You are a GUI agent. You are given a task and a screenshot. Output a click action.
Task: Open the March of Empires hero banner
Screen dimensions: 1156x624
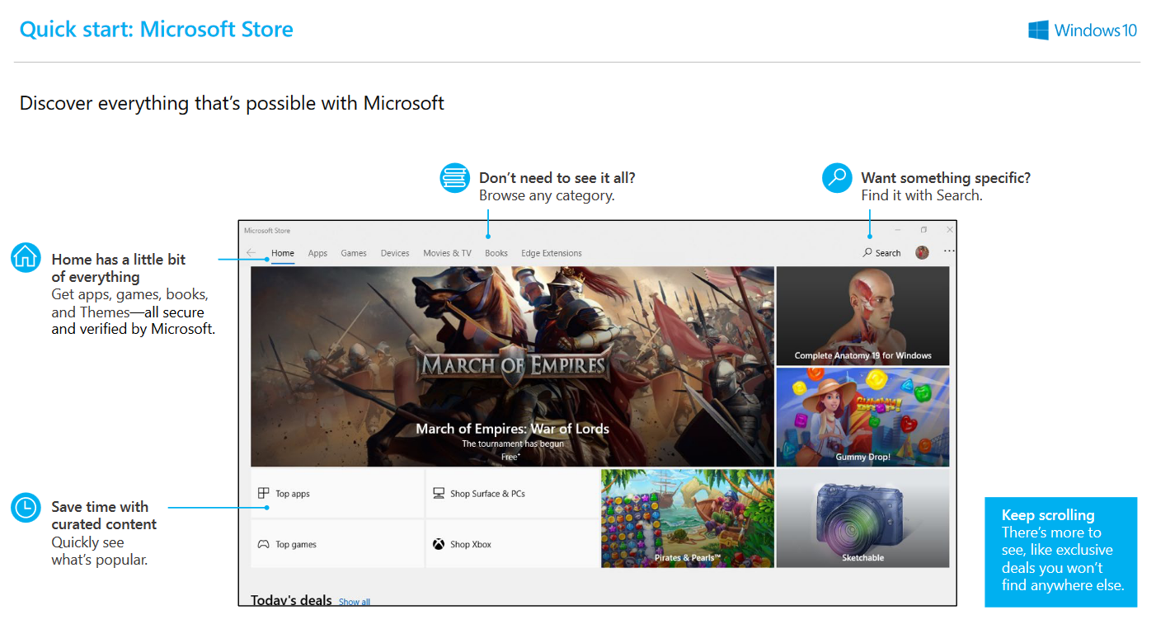(x=512, y=366)
